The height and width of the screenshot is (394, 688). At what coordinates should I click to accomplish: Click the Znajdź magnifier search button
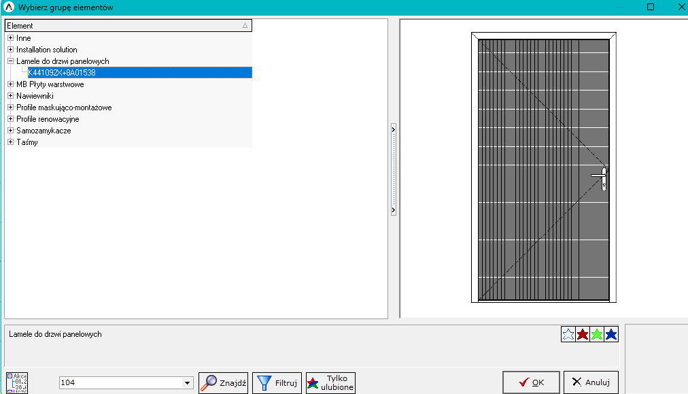click(x=223, y=383)
